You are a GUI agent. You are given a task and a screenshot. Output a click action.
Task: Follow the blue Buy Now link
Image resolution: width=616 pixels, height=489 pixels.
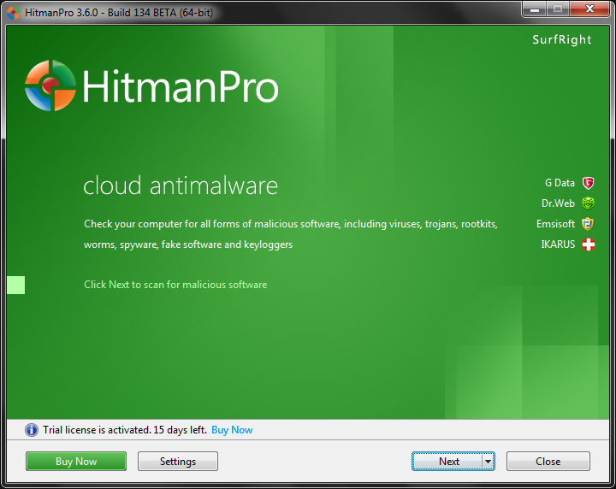click(x=232, y=430)
